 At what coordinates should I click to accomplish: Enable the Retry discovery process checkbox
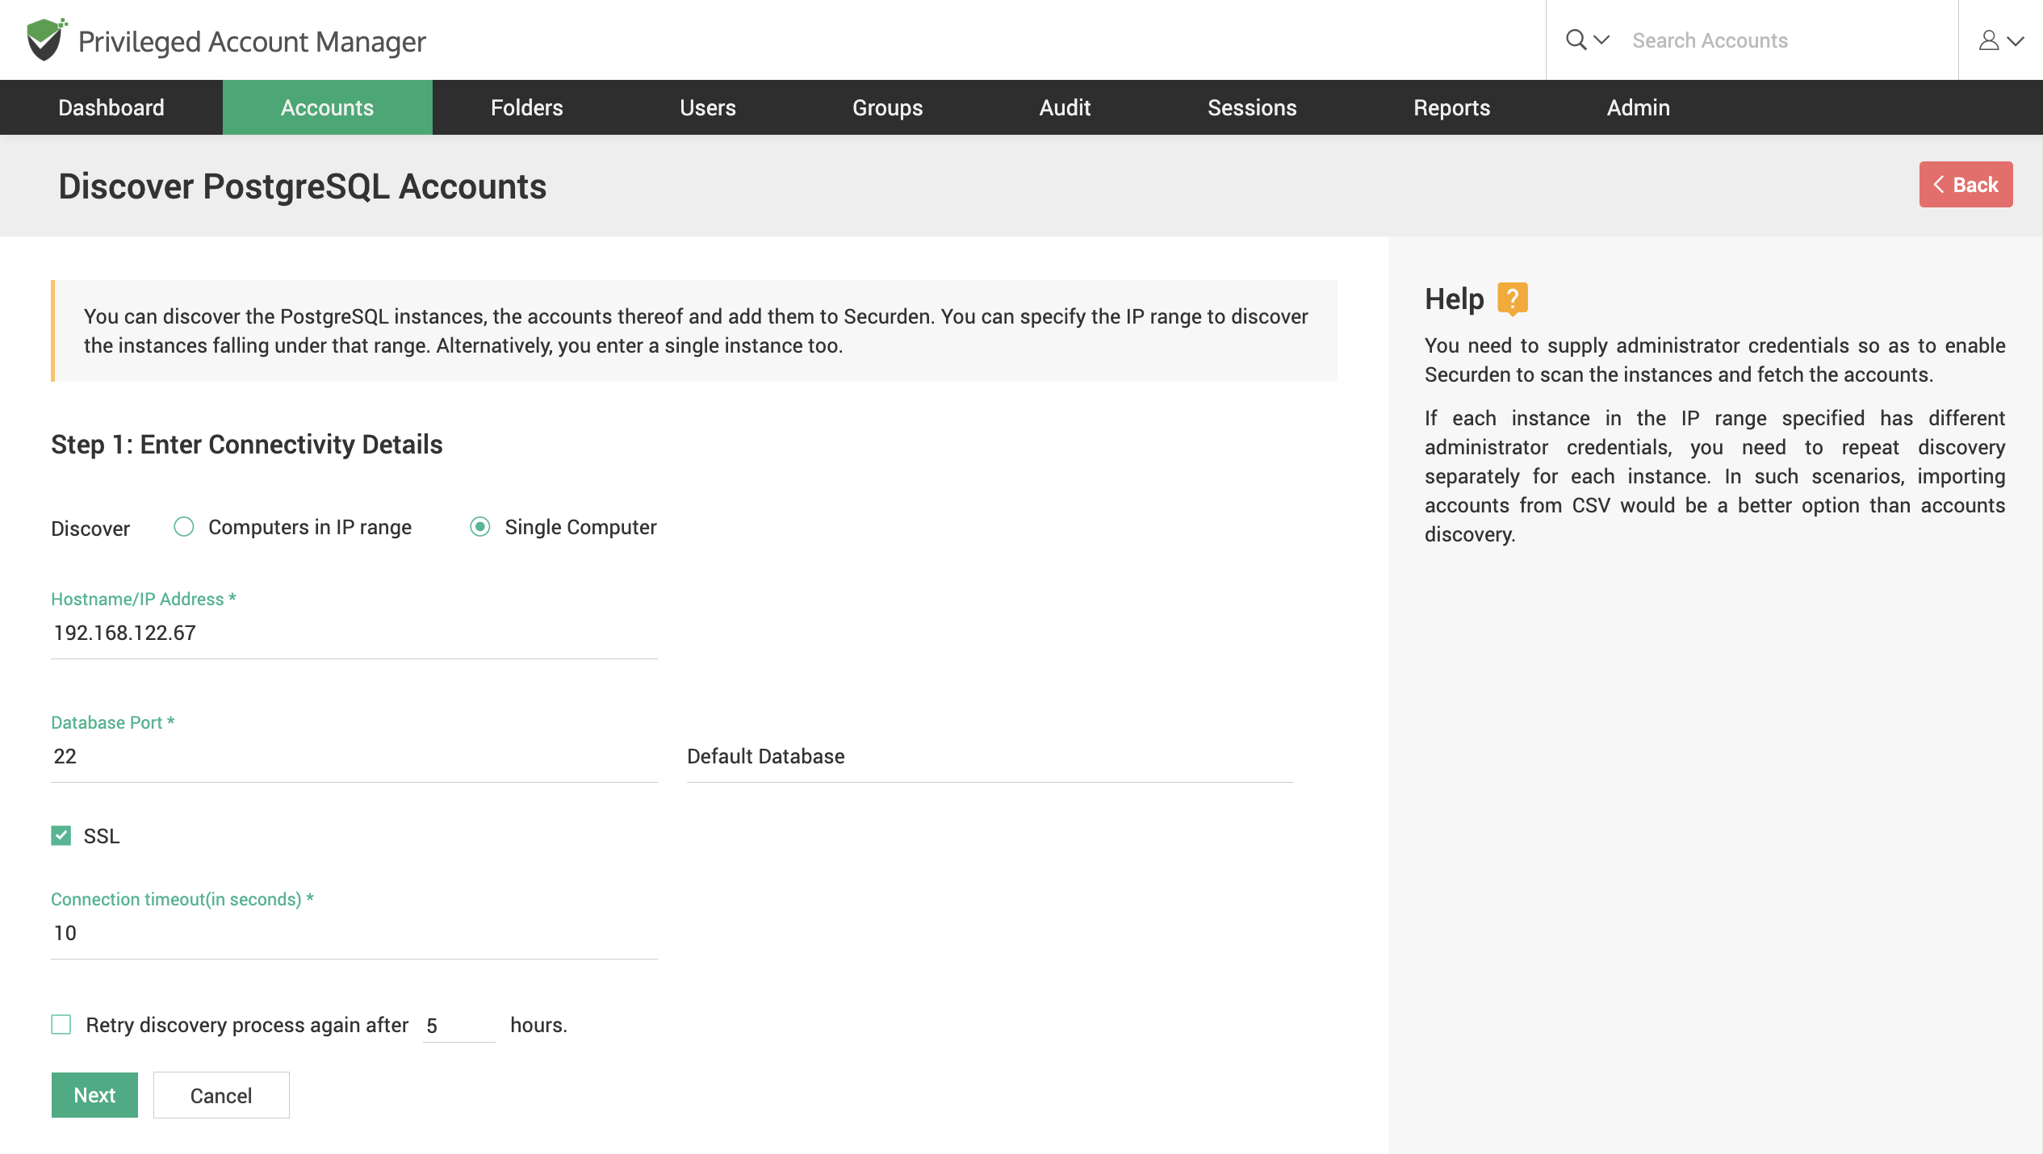tap(61, 1025)
